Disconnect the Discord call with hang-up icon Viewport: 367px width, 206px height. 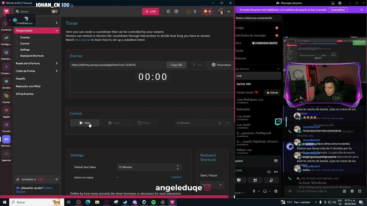point(276,172)
